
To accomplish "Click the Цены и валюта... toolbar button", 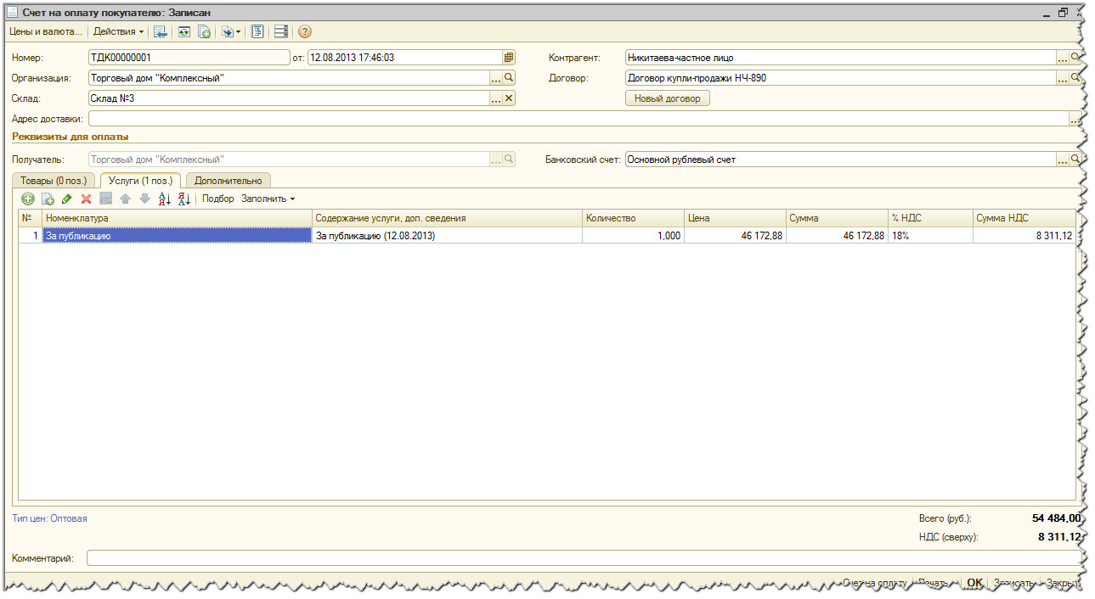I will 45,31.
